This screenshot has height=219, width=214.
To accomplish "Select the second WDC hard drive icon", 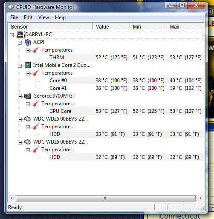I will click(x=28, y=142).
